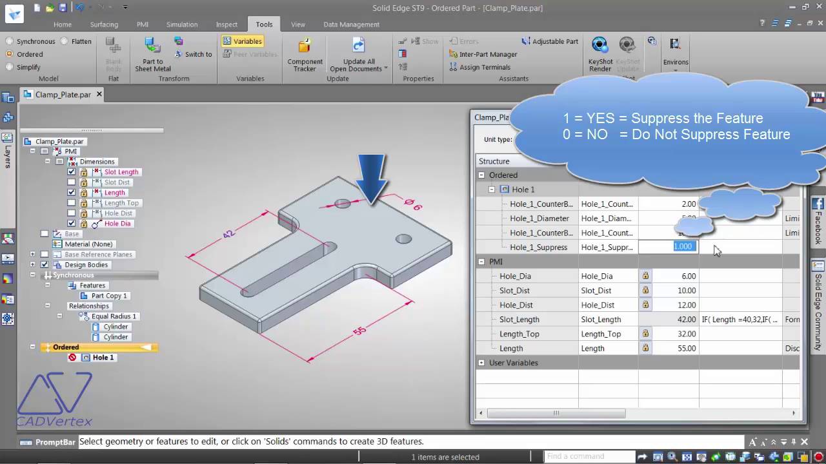Open the Data Management ribbon tab
This screenshot has width=826, height=464.
351,24
